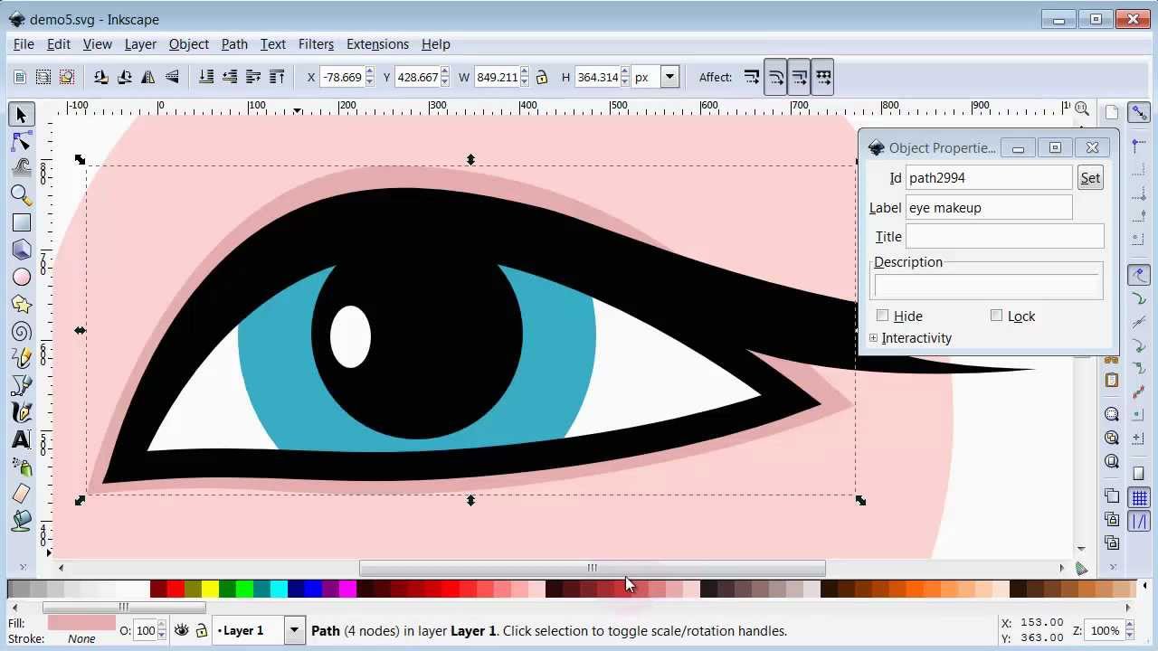Select the Text tool
Viewport: 1158px width, 651px height.
[22, 439]
